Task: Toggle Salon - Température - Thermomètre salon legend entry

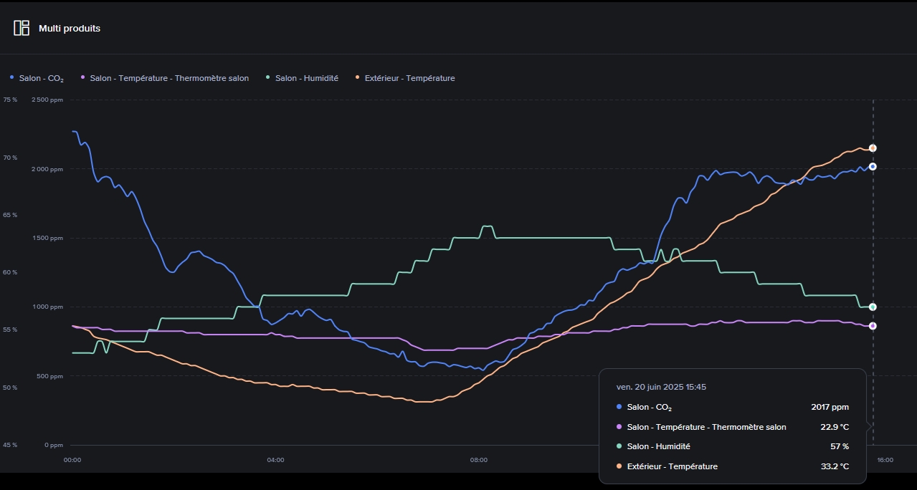Action: pos(165,78)
